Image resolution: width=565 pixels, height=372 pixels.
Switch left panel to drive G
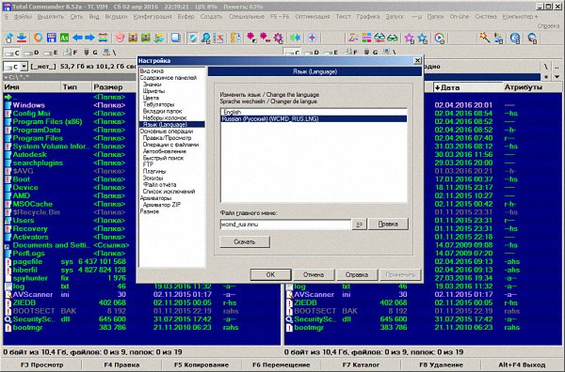(x=90, y=53)
